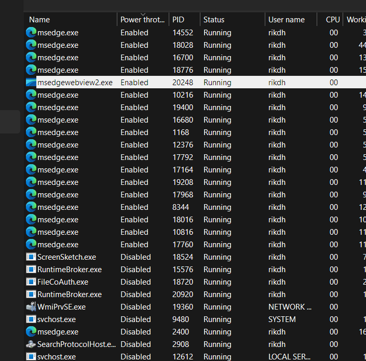Click Edge icon of PID 16680 row
This screenshot has height=361, width=366.
tap(31, 120)
